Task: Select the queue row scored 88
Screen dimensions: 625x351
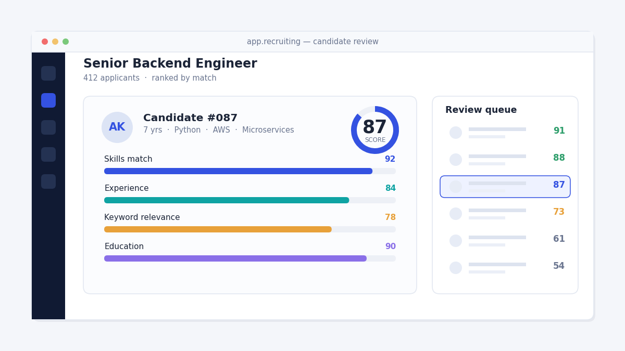Action: tap(505, 160)
